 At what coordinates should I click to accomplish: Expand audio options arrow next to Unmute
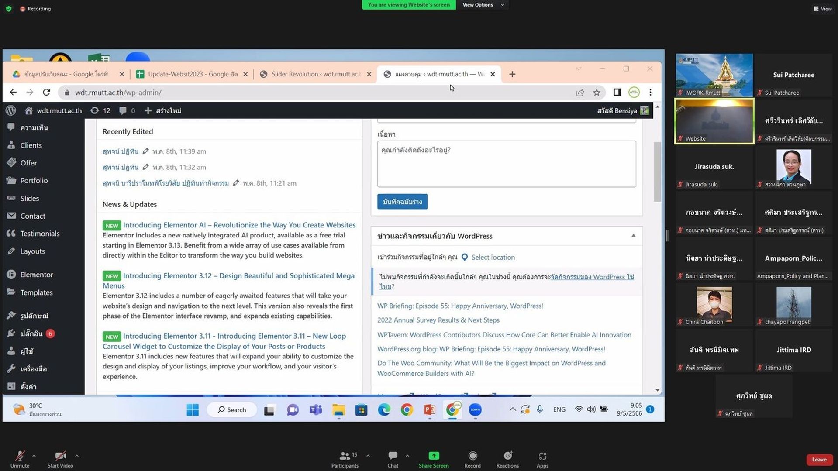pos(34,456)
